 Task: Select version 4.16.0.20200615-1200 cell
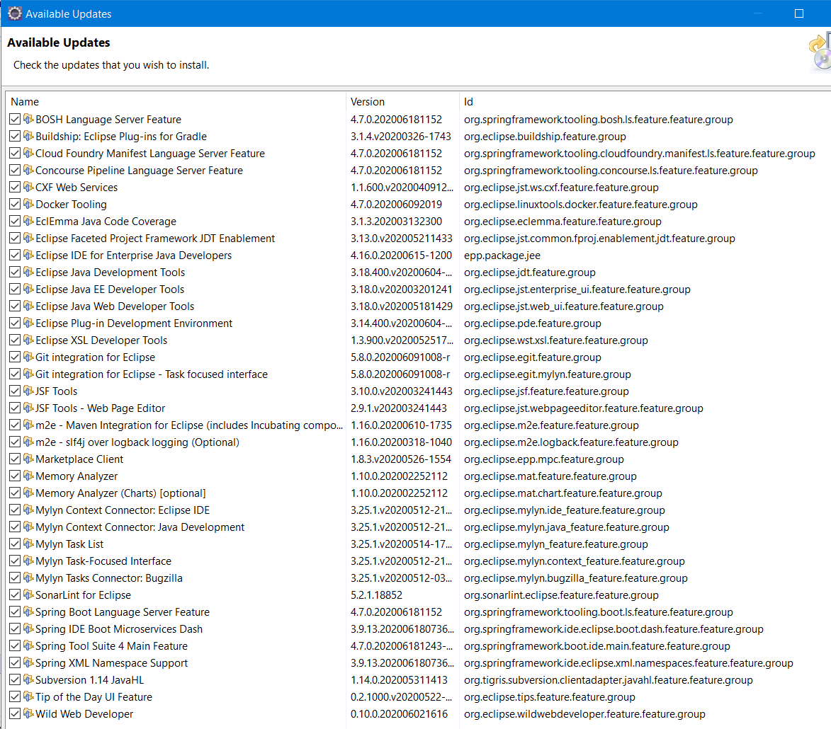[x=401, y=256]
